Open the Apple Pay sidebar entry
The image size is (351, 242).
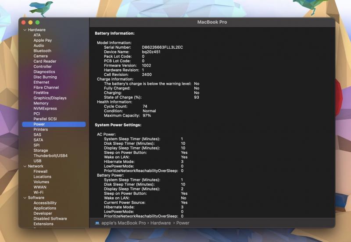click(x=43, y=40)
